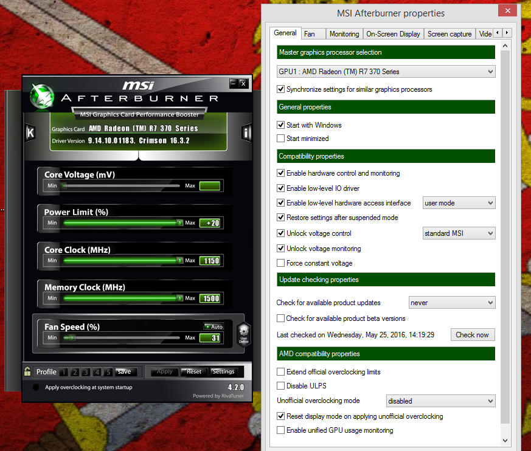Screen dimensions: 531x451
Task: Click the Fan Speed 31 value field
Action: [x=210, y=338]
